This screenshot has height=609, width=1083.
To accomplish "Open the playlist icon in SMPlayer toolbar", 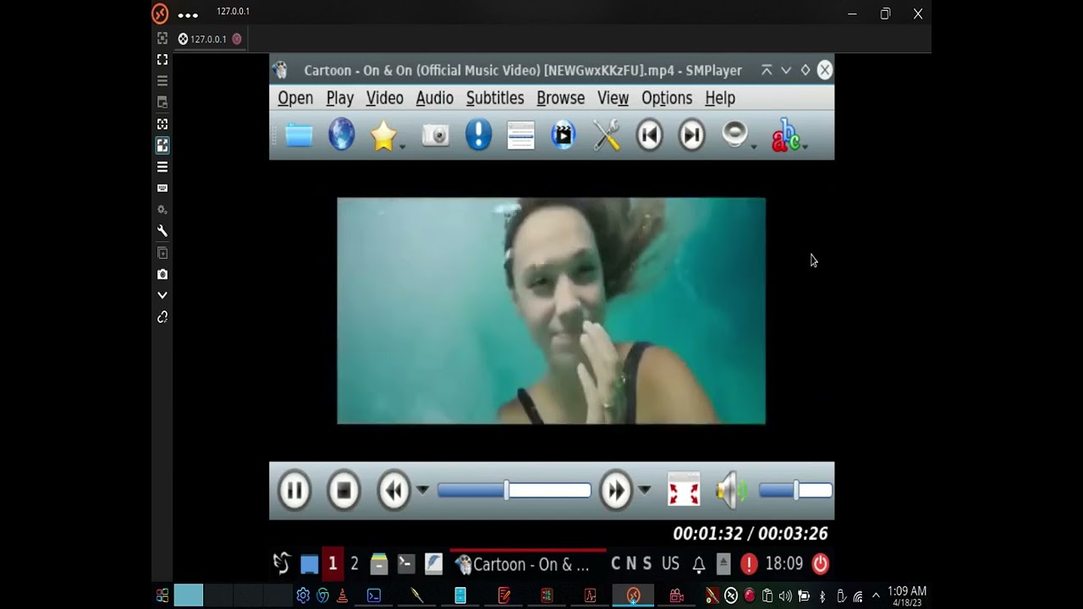I will (520, 135).
